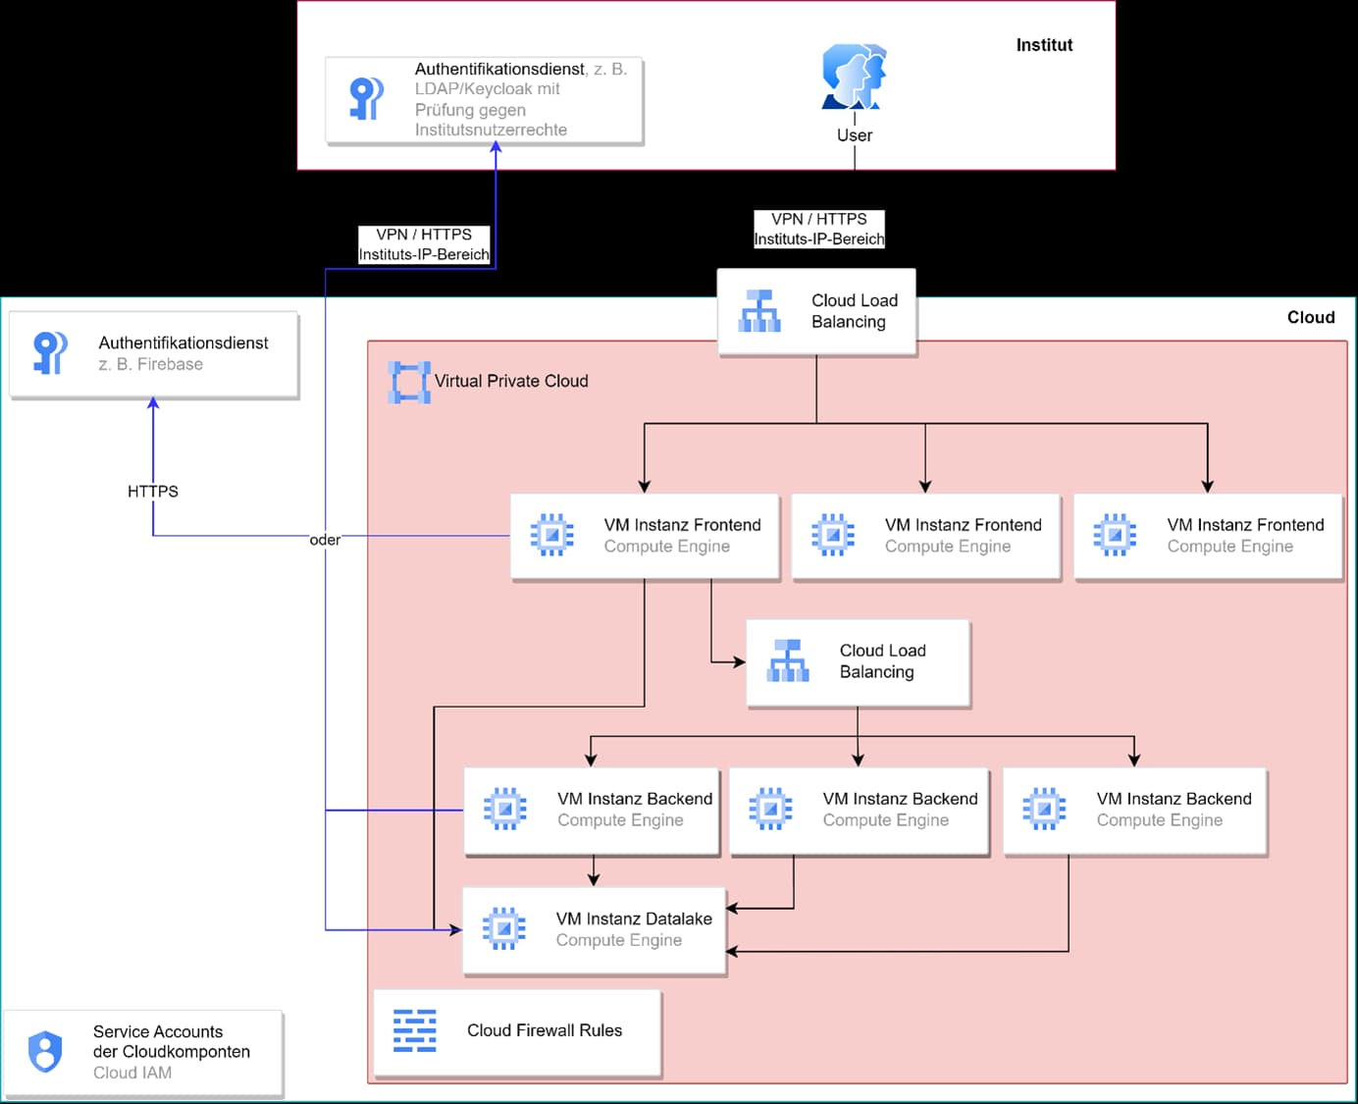
Task: Select the chip icon of the rightmost VM Instanz Backend
Action: coord(1044,809)
